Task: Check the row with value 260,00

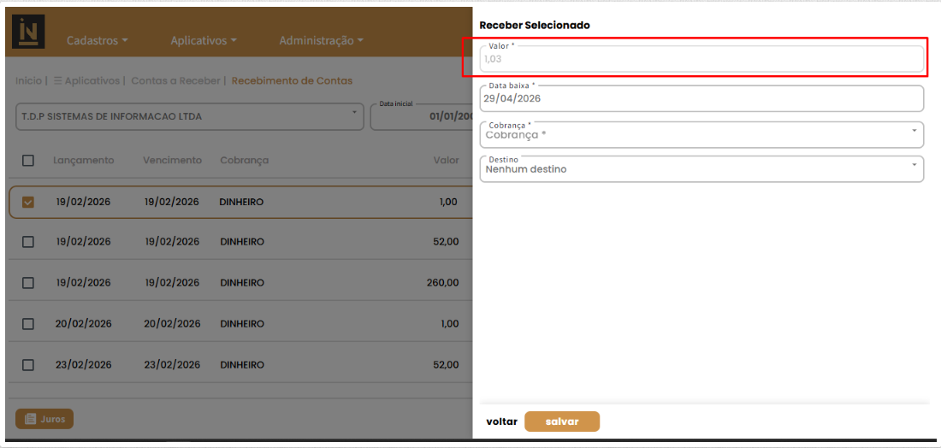Action: [28, 282]
